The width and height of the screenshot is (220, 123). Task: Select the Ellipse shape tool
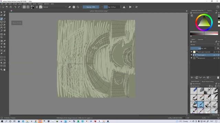tap(4, 22)
